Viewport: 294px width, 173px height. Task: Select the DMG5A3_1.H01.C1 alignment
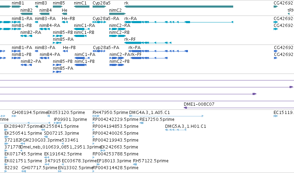tap(176, 130)
